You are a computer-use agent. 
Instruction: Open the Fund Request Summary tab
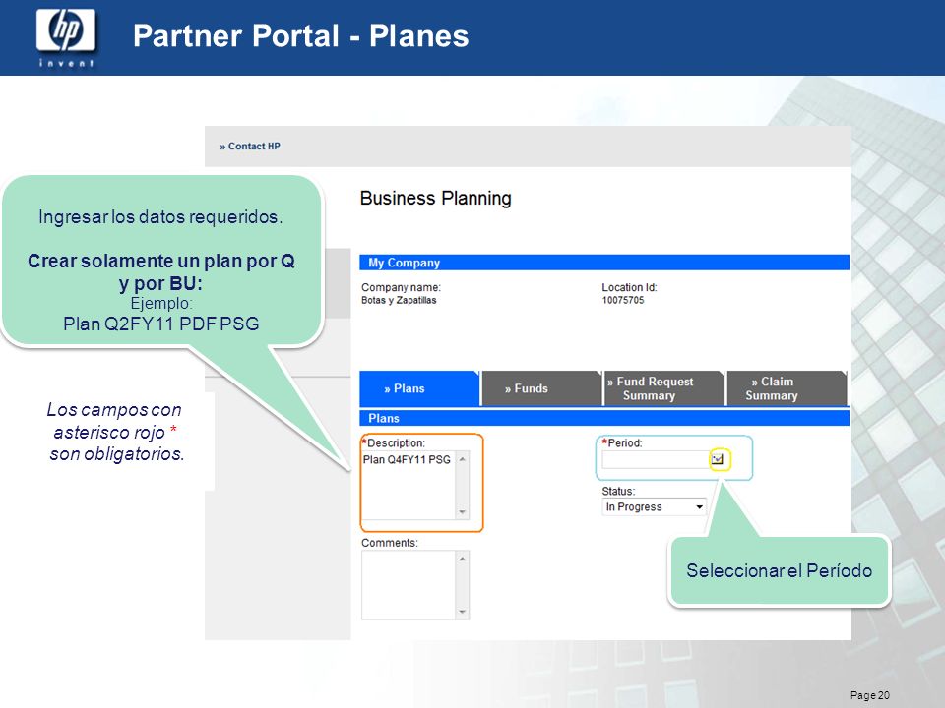point(664,389)
